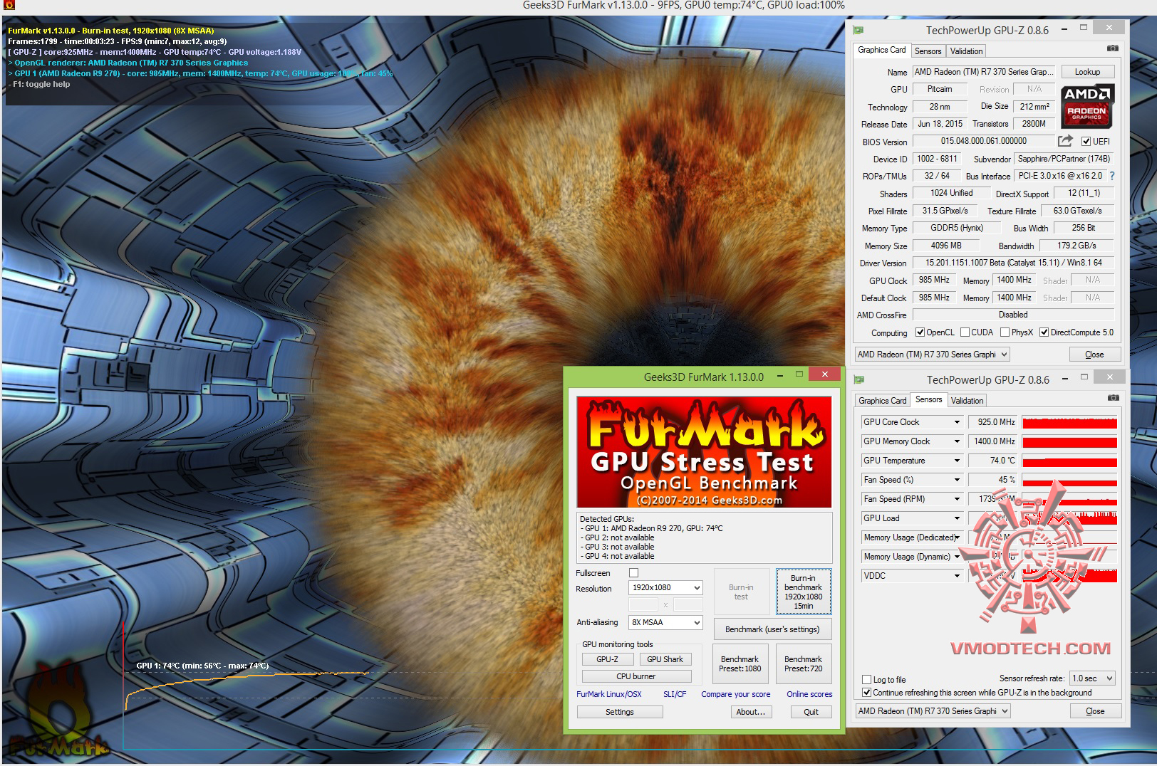Click the camera screenshot icon in GPU-Z Sensors window
The width and height of the screenshot is (1157, 766).
(x=1114, y=398)
